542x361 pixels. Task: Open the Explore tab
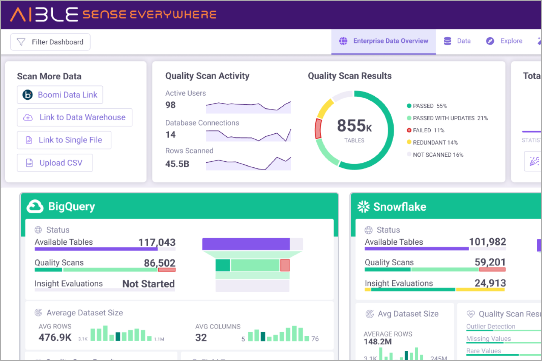tap(504, 41)
